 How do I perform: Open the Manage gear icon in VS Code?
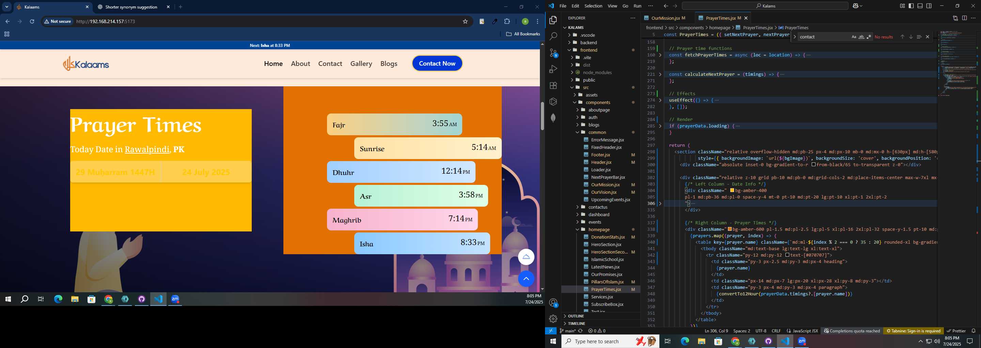click(x=553, y=319)
